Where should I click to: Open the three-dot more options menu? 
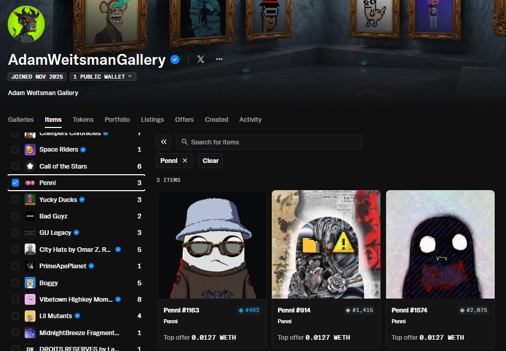pyautogui.click(x=219, y=59)
